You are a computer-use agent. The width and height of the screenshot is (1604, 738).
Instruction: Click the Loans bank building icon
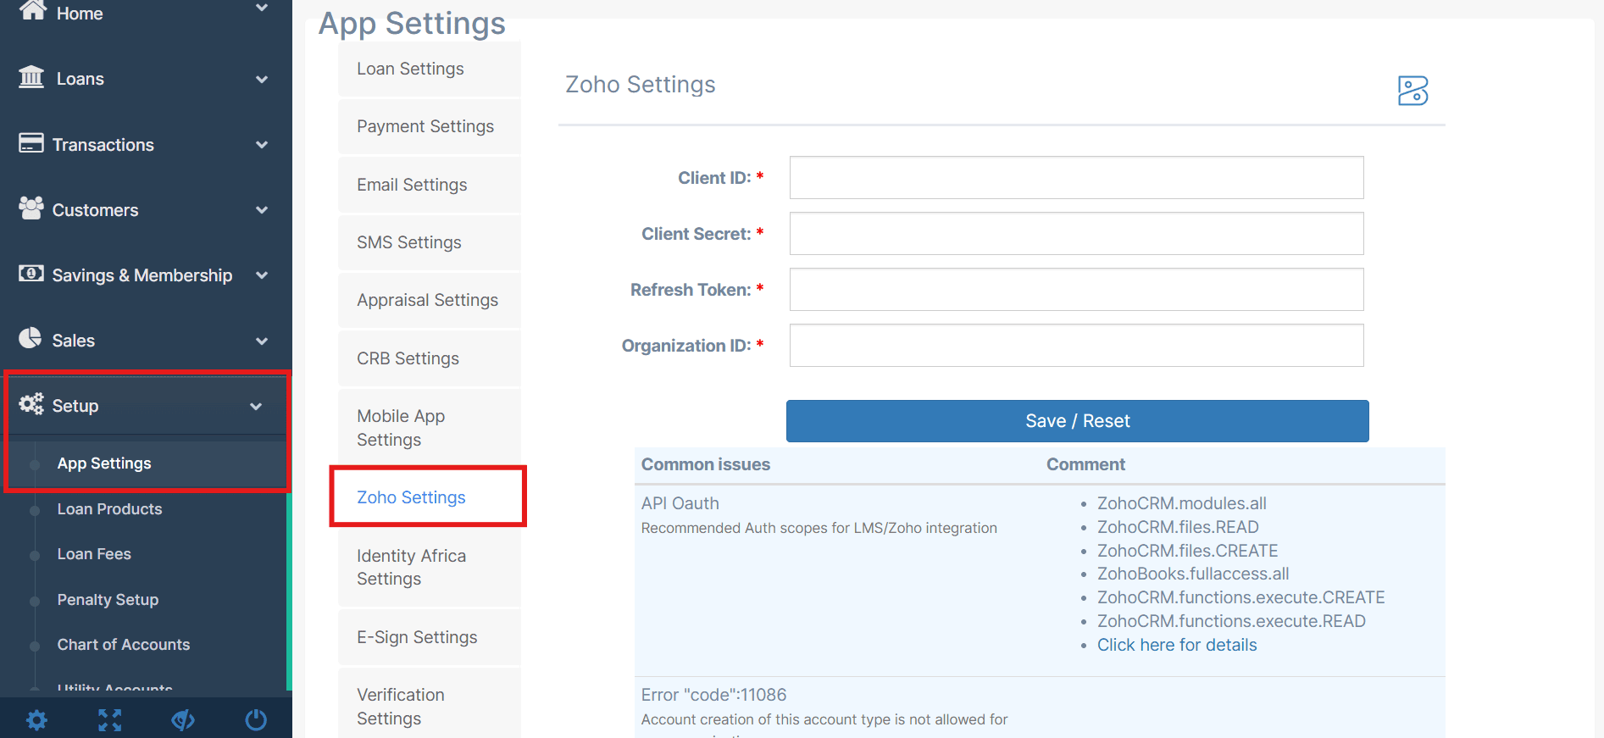click(31, 76)
